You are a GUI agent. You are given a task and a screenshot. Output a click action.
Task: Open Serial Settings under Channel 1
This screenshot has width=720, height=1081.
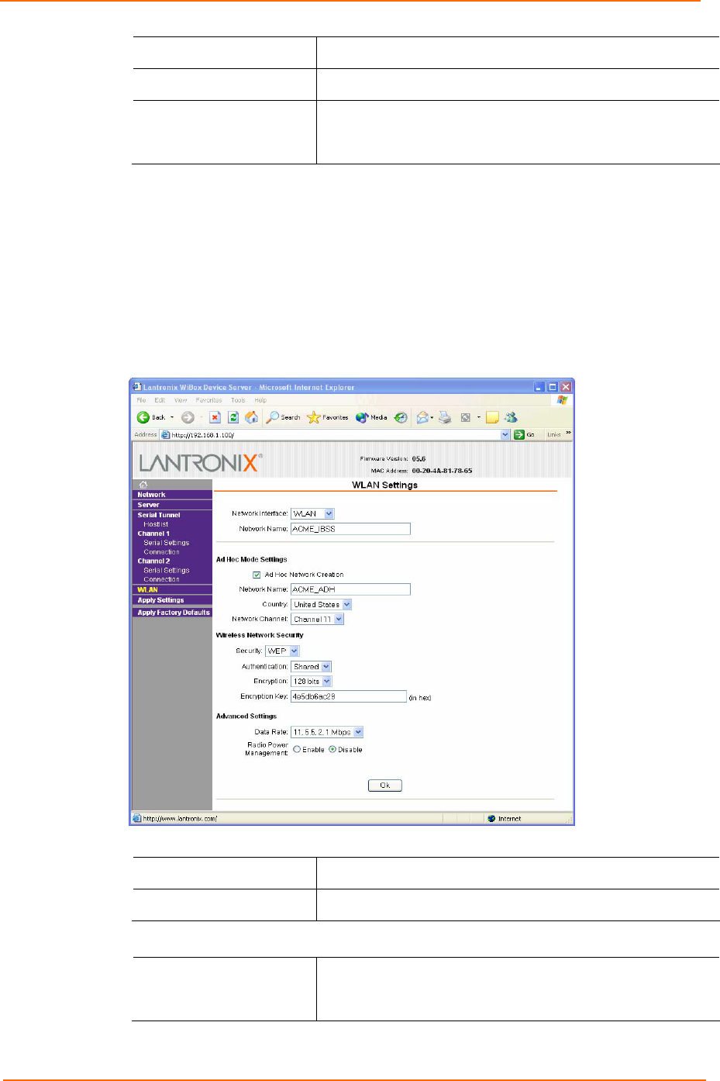coord(166,543)
